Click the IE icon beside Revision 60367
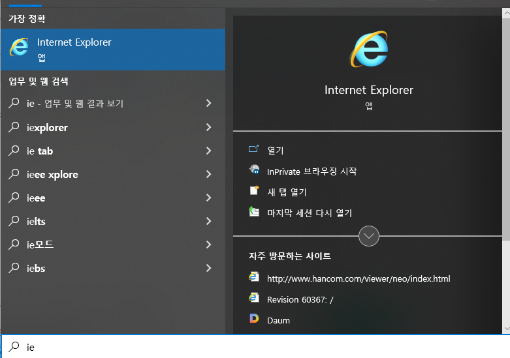 tap(254, 297)
